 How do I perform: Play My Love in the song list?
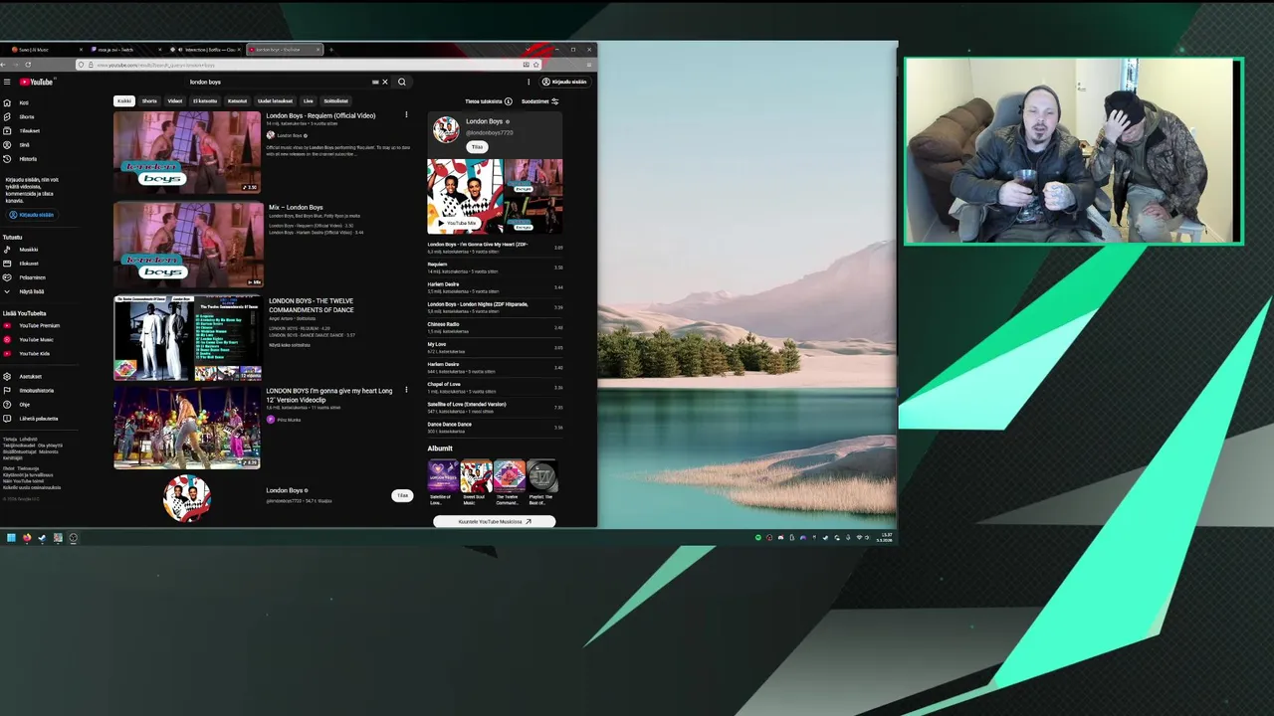click(x=495, y=347)
